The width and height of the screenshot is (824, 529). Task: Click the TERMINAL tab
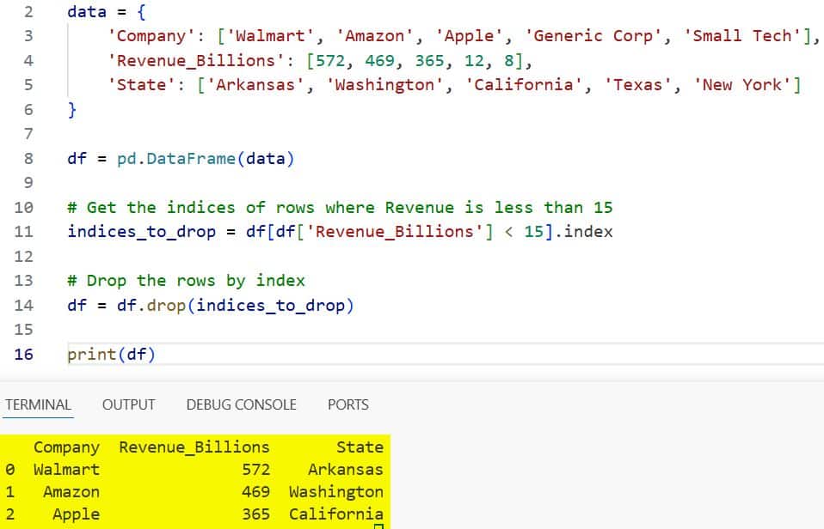[38, 404]
